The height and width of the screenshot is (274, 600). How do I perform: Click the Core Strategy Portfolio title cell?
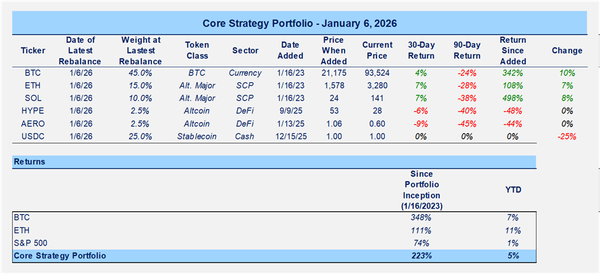[300, 24]
